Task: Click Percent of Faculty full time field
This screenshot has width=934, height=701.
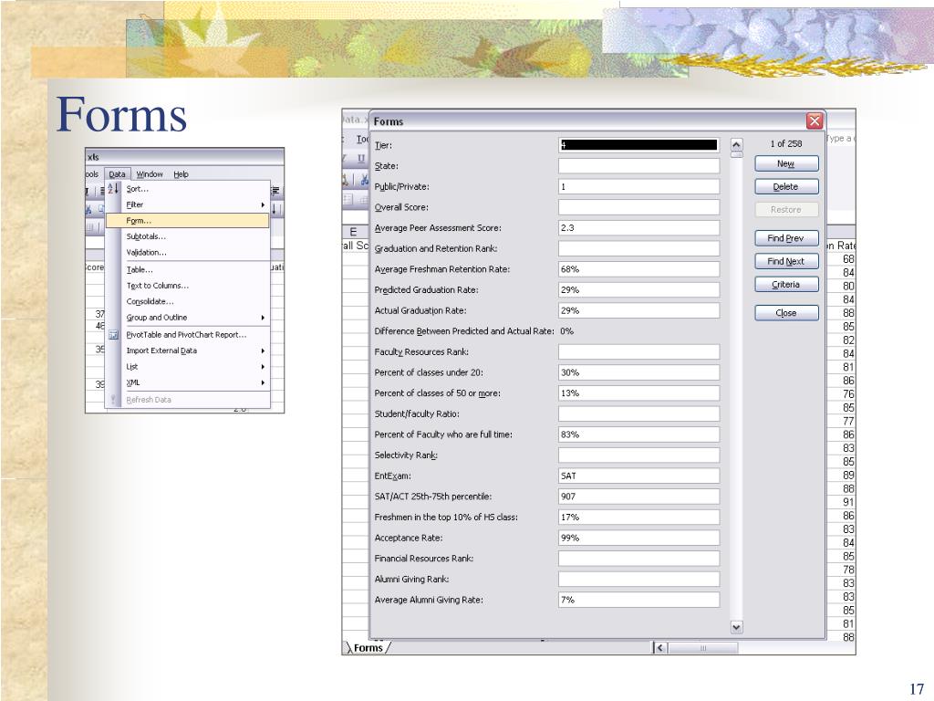Action: 638,434
